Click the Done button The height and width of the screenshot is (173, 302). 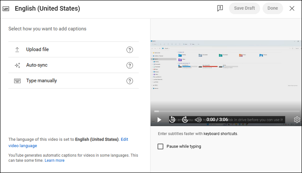273,8
